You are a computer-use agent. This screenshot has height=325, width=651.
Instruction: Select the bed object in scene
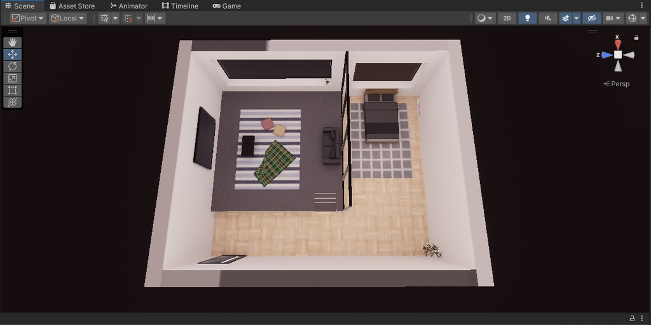click(x=381, y=117)
